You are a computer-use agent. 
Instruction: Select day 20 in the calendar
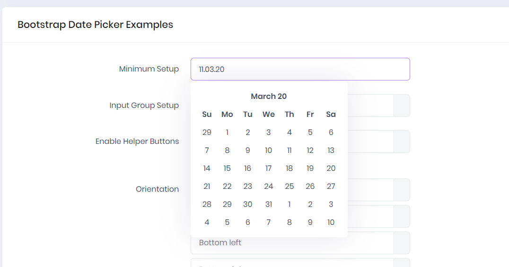coord(331,168)
